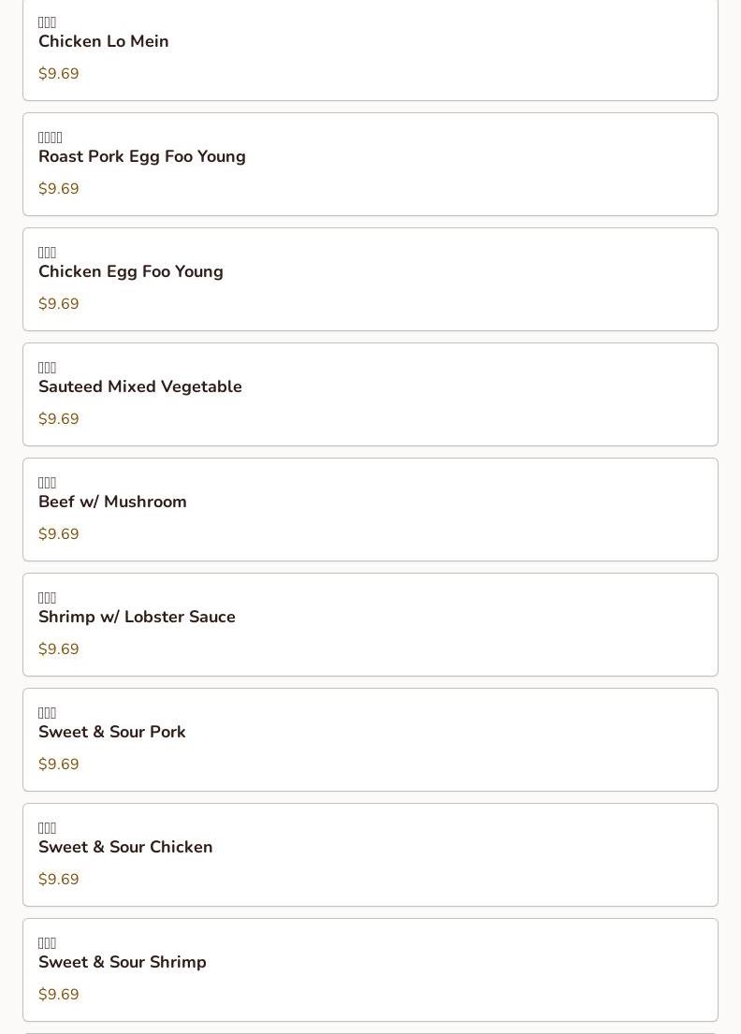This screenshot has width=741, height=1034.
Task: Click the Sauteed Mixed Vegetable $9.69 price
Action: tap(59, 418)
